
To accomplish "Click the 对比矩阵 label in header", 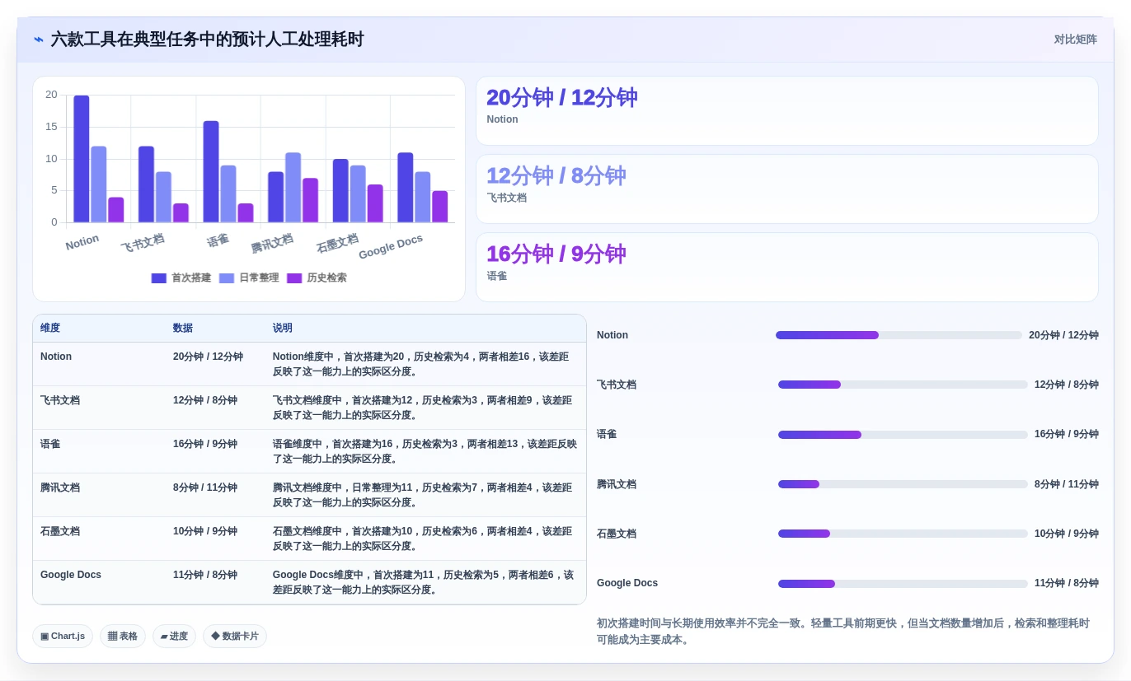I will [1075, 40].
